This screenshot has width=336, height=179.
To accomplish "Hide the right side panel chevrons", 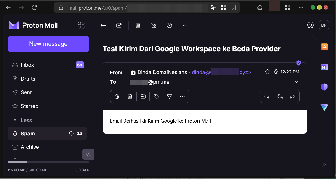I will tap(324, 165).
